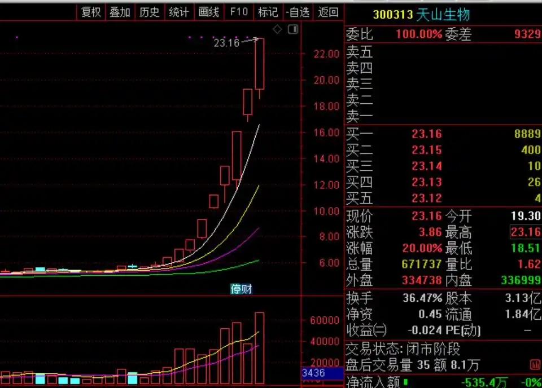This screenshot has height=388, width=542.
Task: Click the 22.00 price axis label
Action: coord(326,54)
